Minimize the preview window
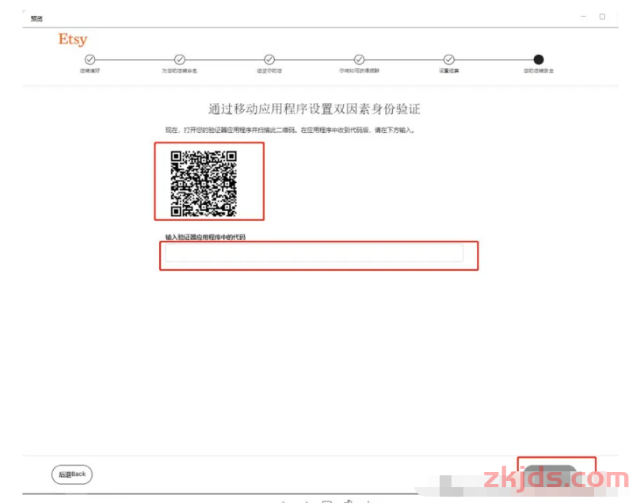Viewport: 644px width, 503px height. 583,17
